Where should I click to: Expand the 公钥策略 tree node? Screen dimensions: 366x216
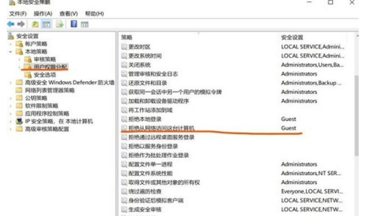click(11, 98)
